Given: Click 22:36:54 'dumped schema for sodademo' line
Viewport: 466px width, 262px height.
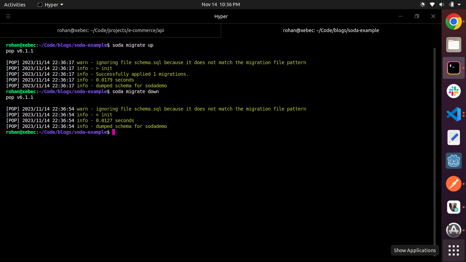Looking at the screenshot, I should pos(86,126).
